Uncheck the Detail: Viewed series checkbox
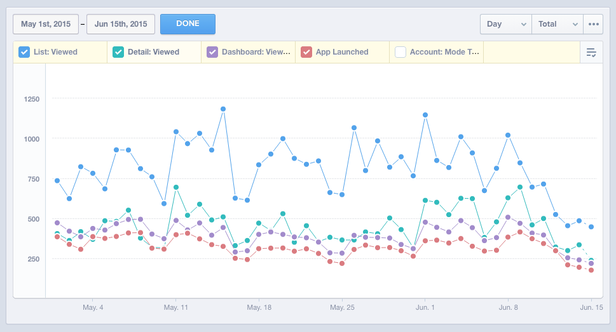The image size is (616, 332). click(x=118, y=52)
